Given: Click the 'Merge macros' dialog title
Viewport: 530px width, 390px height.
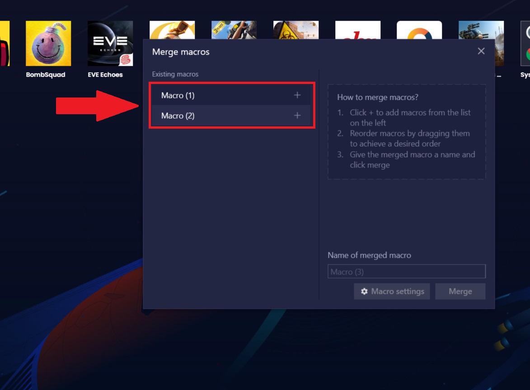Looking at the screenshot, I should click(x=181, y=51).
